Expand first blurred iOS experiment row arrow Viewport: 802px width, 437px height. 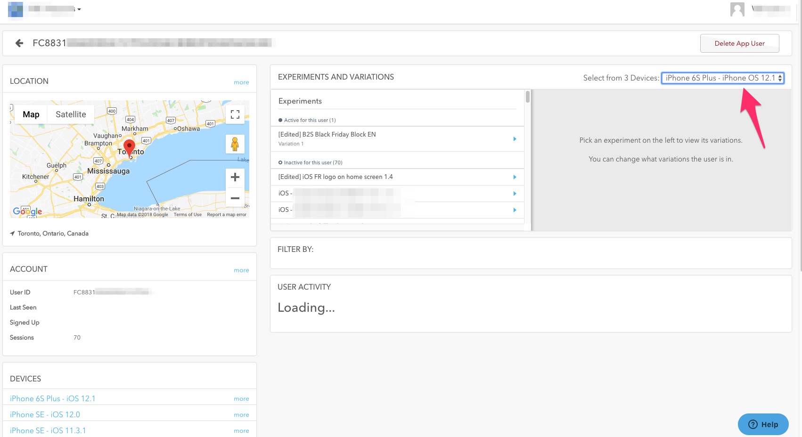515,194
